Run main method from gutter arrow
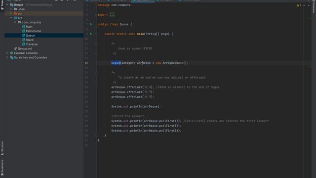The width and height of the screenshot is (316, 178). tap(91, 34)
